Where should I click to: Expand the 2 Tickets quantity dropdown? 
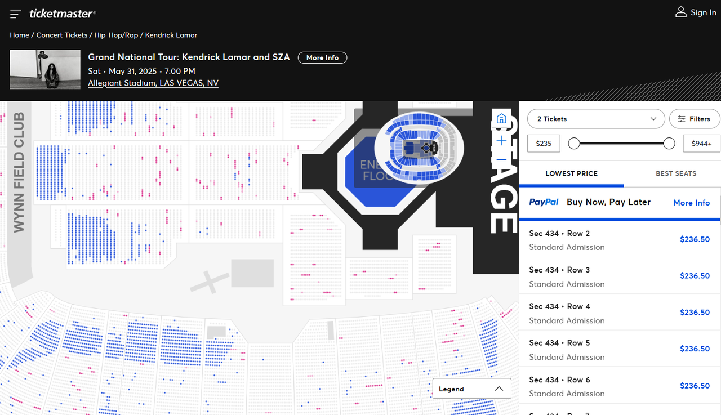coord(596,119)
